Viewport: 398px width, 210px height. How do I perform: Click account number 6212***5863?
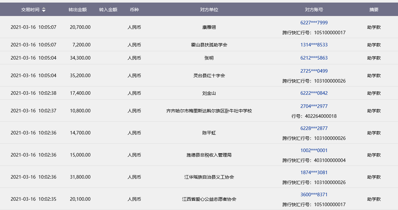point(314,58)
